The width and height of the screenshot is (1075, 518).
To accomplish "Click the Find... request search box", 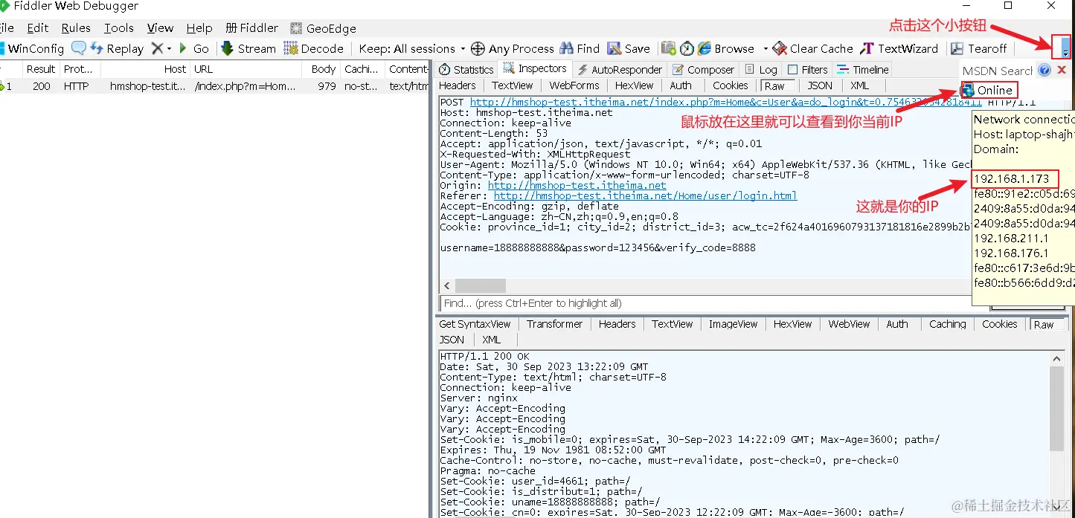I will 705,303.
